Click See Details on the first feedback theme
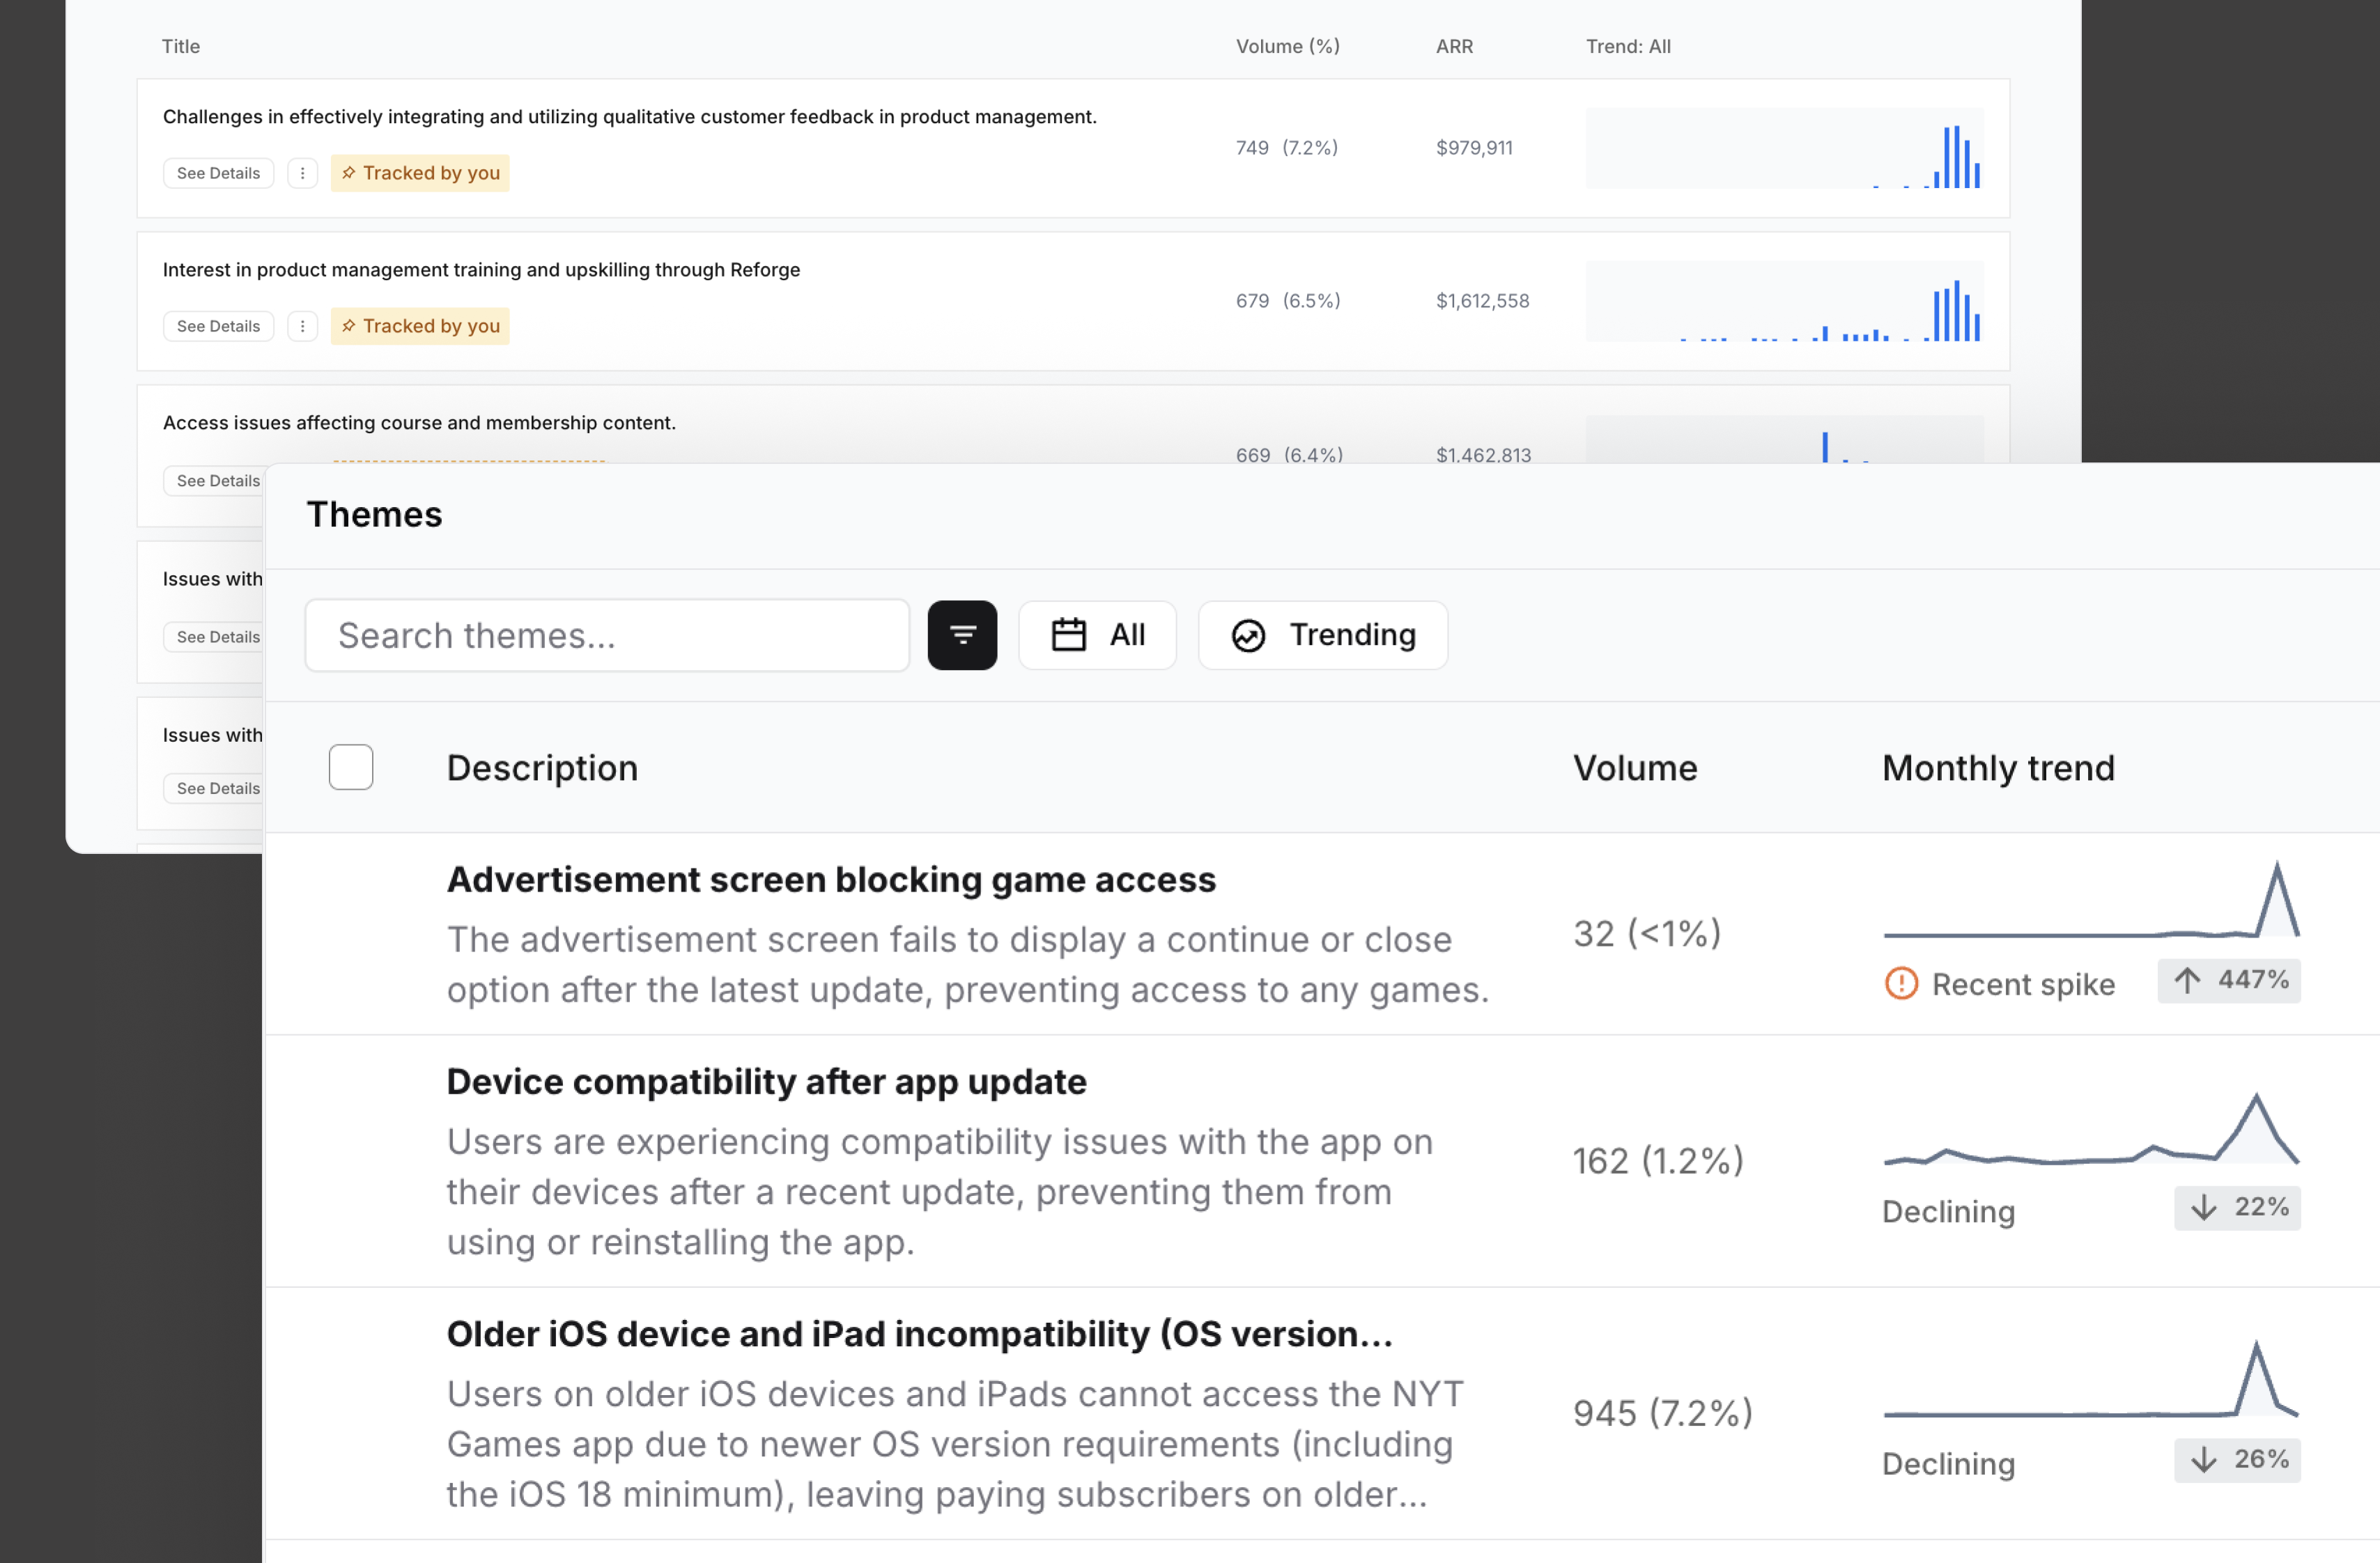 tap(218, 172)
